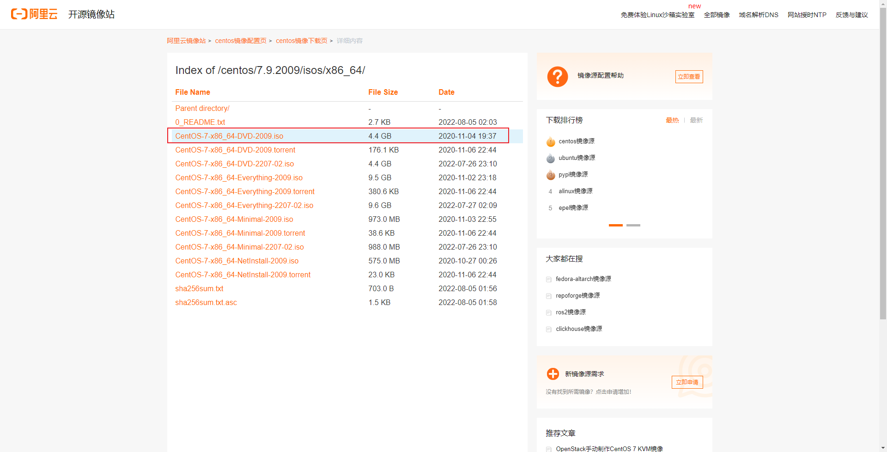Click the document icon beside repoforge镜像源
The image size is (887, 452).
549,296
